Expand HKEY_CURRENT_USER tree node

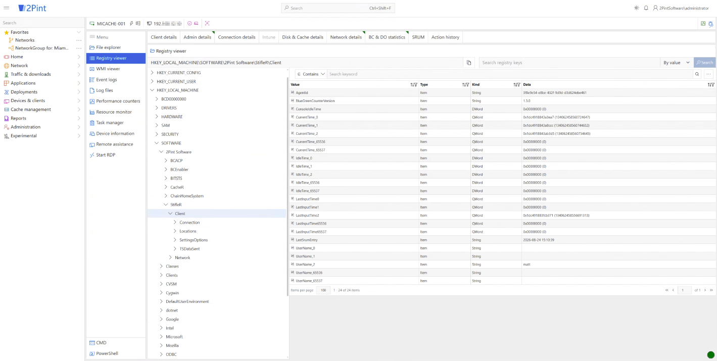[x=153, y=81]
